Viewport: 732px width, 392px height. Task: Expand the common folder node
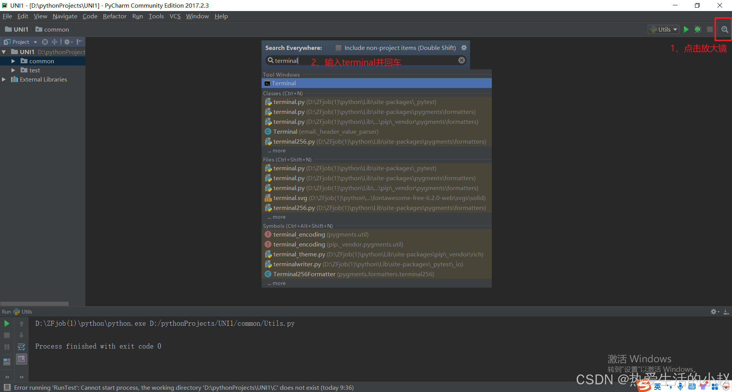click(x=13, y=61)
